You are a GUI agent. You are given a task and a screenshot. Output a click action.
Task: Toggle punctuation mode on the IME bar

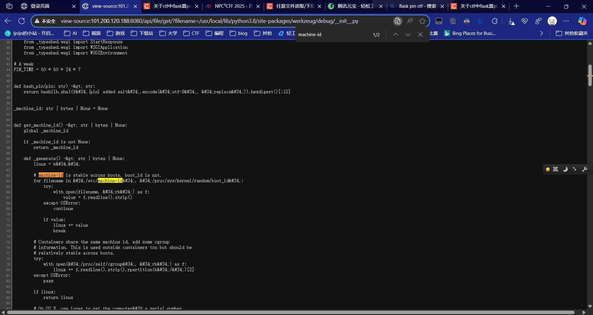click(x=575, y=169)
